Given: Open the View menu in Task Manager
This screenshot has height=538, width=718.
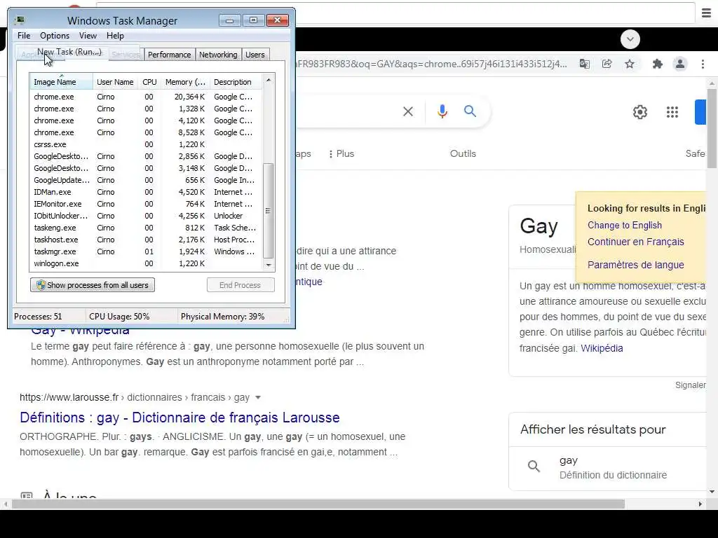Looking at the screenshot, I should pyautogui.click(x=88, y=36).
